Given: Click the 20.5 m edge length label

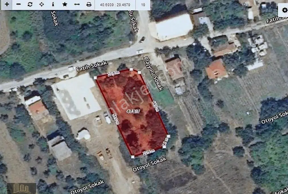Looking at the screenshot, I should click(x=149, y=152).
